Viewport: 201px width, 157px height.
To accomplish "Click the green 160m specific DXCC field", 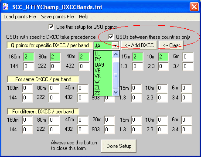I will point(29,57).
